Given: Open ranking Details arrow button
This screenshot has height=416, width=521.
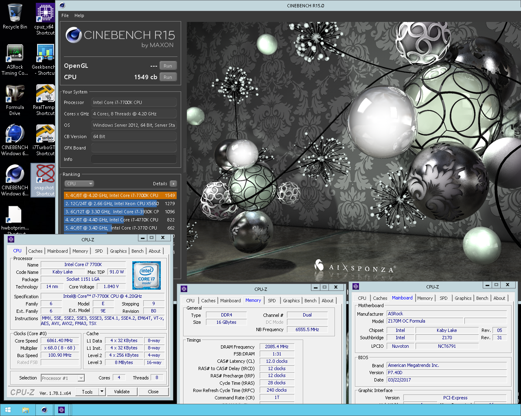Looking at the screenshot, I should point(173,184).
